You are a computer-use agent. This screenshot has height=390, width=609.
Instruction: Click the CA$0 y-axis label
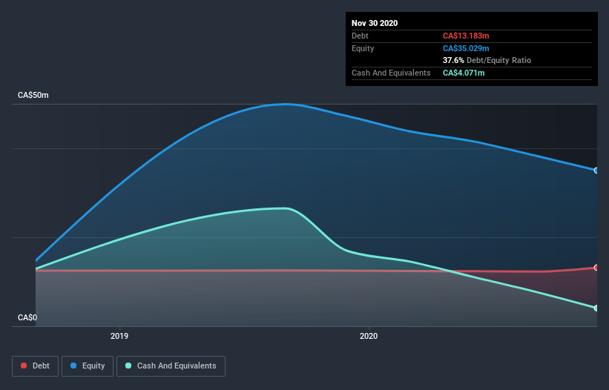(27, 317)
